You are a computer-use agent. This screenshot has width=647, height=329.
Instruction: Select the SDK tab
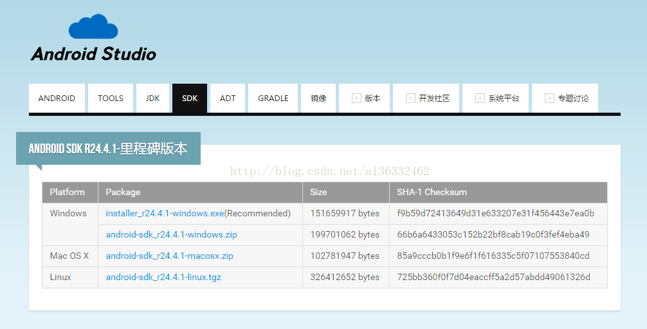[190, 98]
